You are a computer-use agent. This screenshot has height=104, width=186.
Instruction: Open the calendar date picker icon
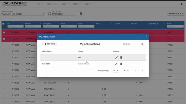click(49, 14)
